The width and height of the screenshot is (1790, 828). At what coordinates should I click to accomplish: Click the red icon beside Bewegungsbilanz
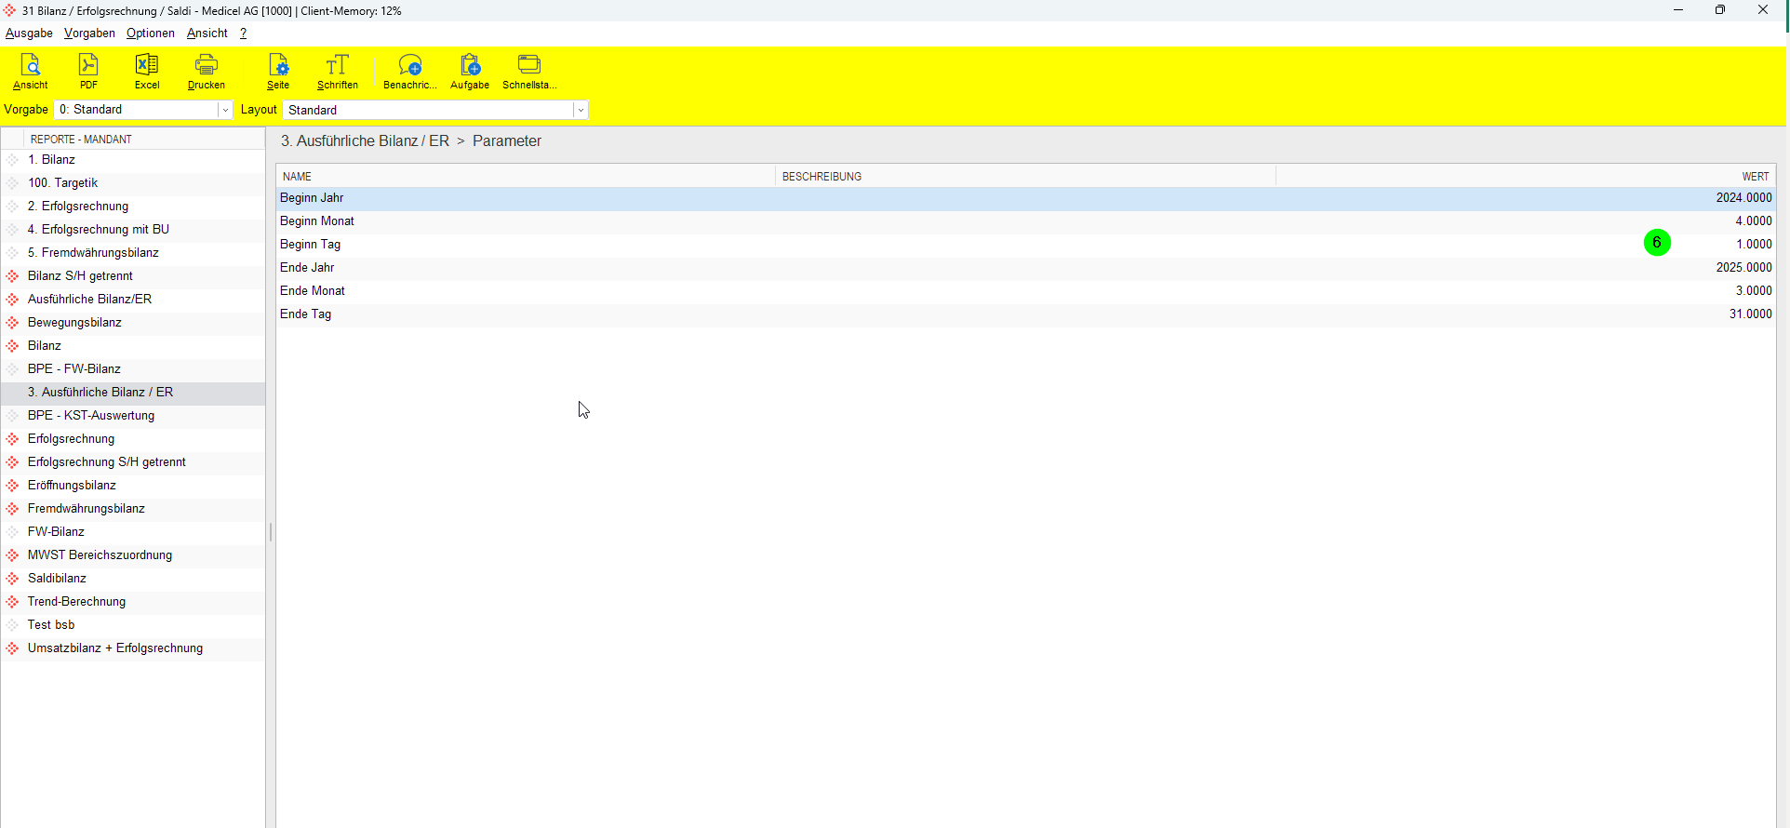click(x=13, y=323)
